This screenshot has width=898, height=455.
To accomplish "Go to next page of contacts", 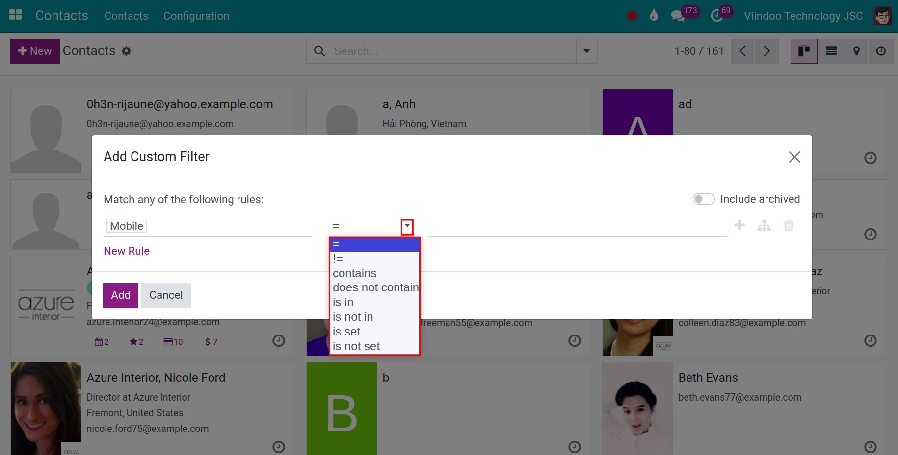I will point(767,51).
